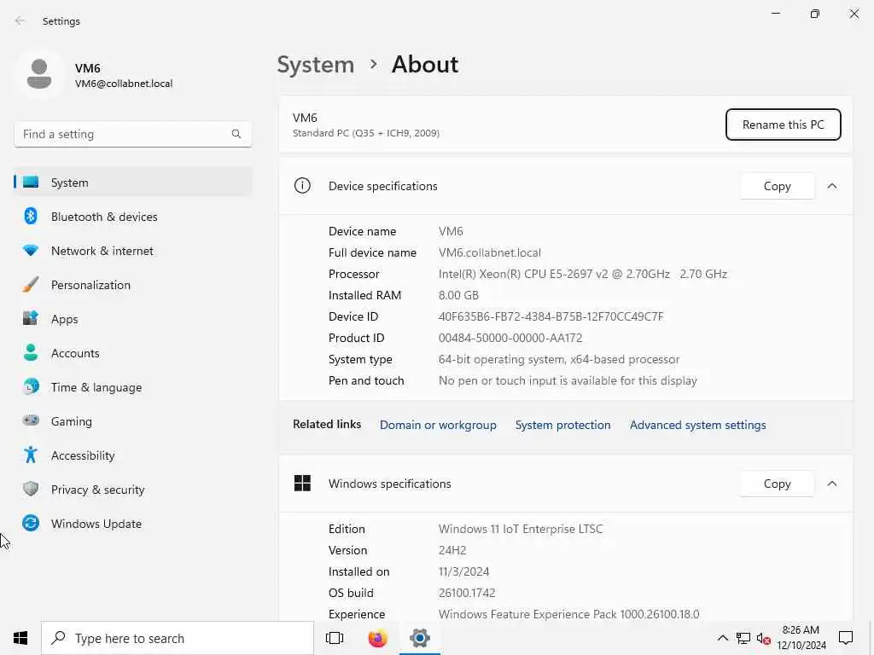Click the Installed on 11/3/2024 value

click(463, 572)
